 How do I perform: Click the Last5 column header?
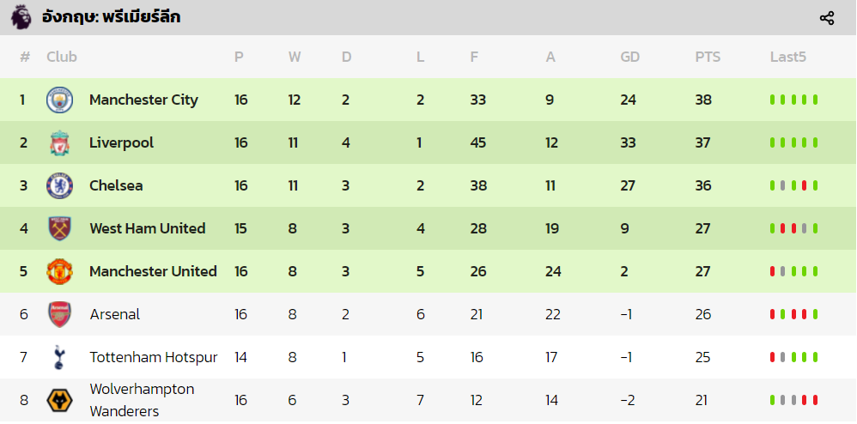788,57
